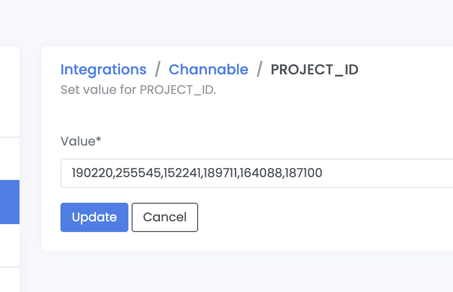Place cursor after 187100 in the Value field
Viewport: 453px width, 292px height.
click(x=323, y=173)
